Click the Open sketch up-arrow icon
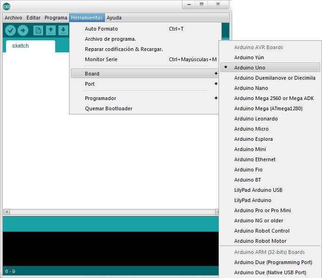322x278 pixels. pyautogui.click(x=51, y=30)
